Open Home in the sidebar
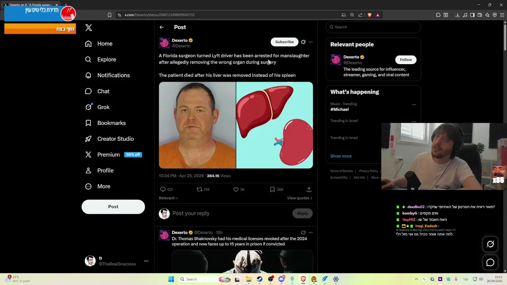 click(99, 44)
